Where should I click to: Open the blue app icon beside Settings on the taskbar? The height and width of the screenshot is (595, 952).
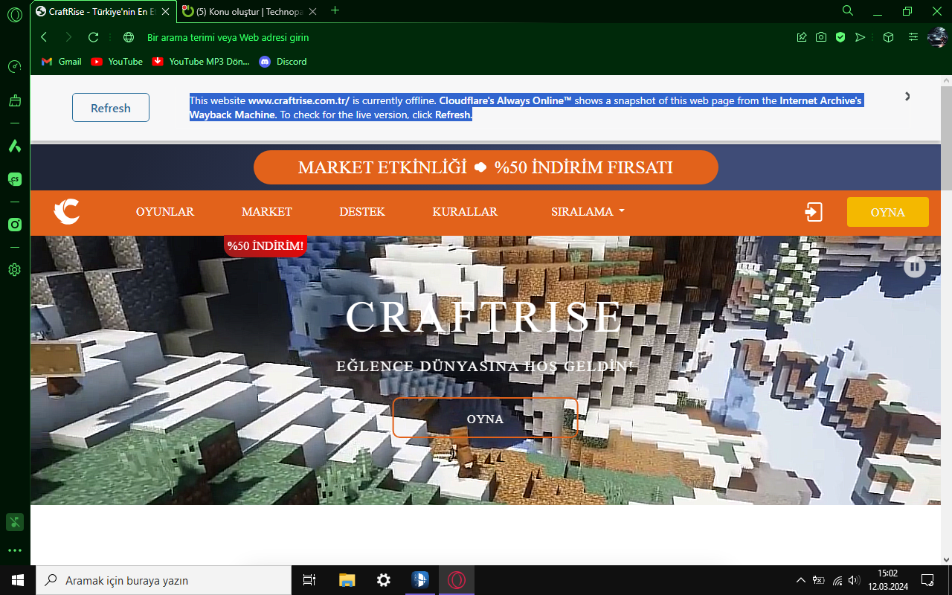(420, 580)
